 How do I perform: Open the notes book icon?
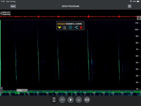click(x=64, y=27)
